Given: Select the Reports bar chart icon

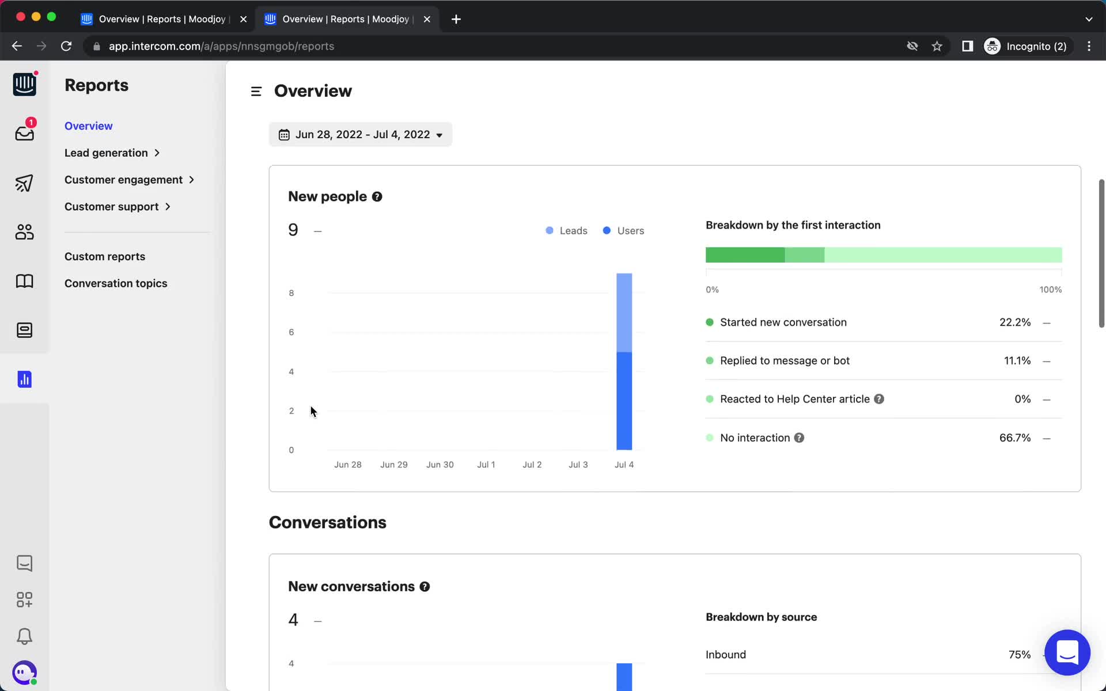Looking at the screenshot, I should 24,379.
